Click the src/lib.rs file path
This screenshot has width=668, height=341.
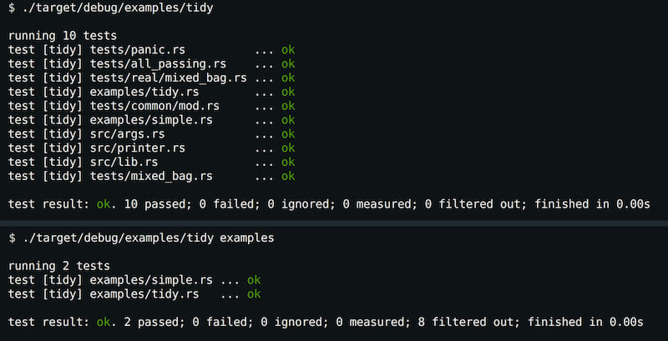(x=124, y=163)
